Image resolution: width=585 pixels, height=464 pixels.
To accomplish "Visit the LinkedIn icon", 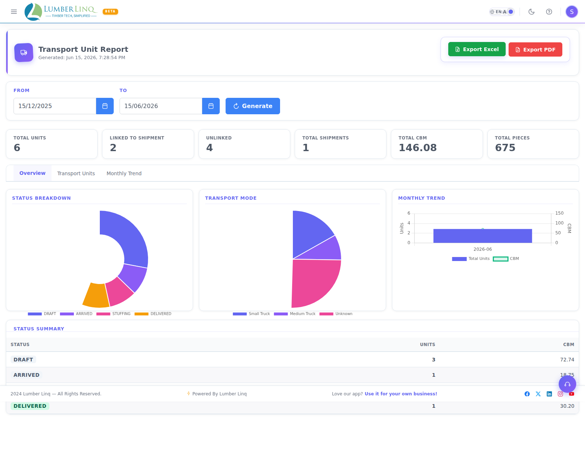I will [x=549, y=394].
